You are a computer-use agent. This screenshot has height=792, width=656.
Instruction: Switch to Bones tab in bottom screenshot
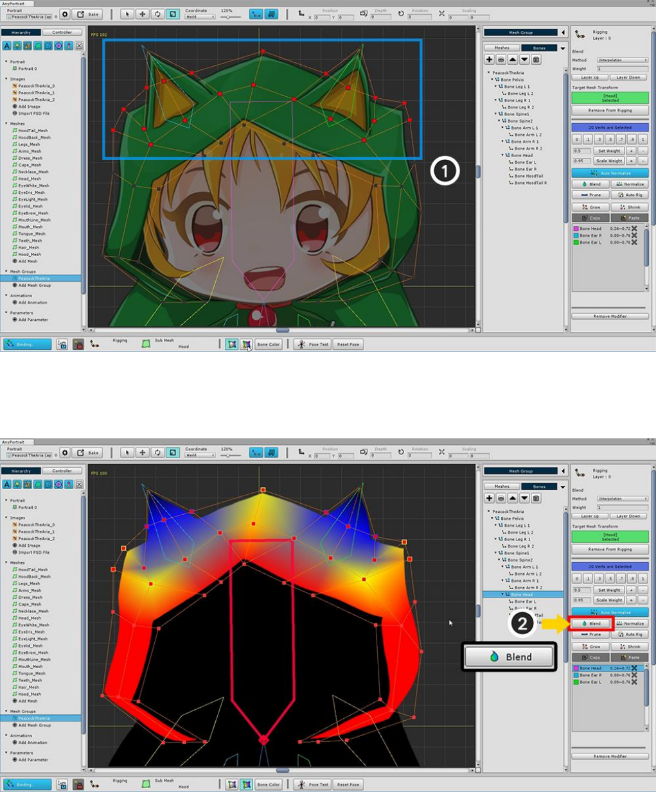[x=539, y=486]
